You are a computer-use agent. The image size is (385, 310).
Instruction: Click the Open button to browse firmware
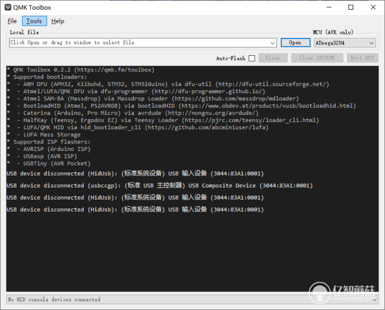[296, 43]
